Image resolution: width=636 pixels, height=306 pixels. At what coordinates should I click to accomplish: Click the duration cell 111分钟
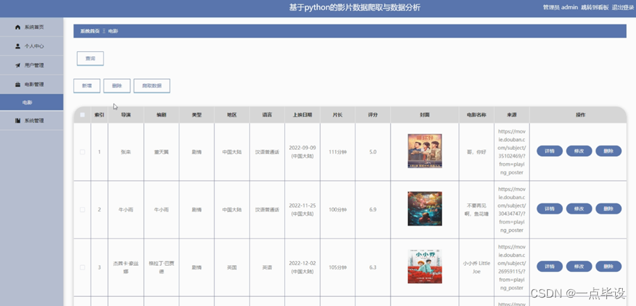(338, 152)
